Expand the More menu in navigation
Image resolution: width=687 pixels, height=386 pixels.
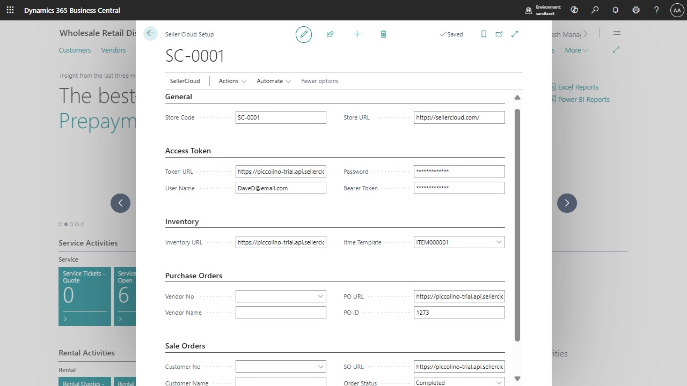[x=576, y=50]
